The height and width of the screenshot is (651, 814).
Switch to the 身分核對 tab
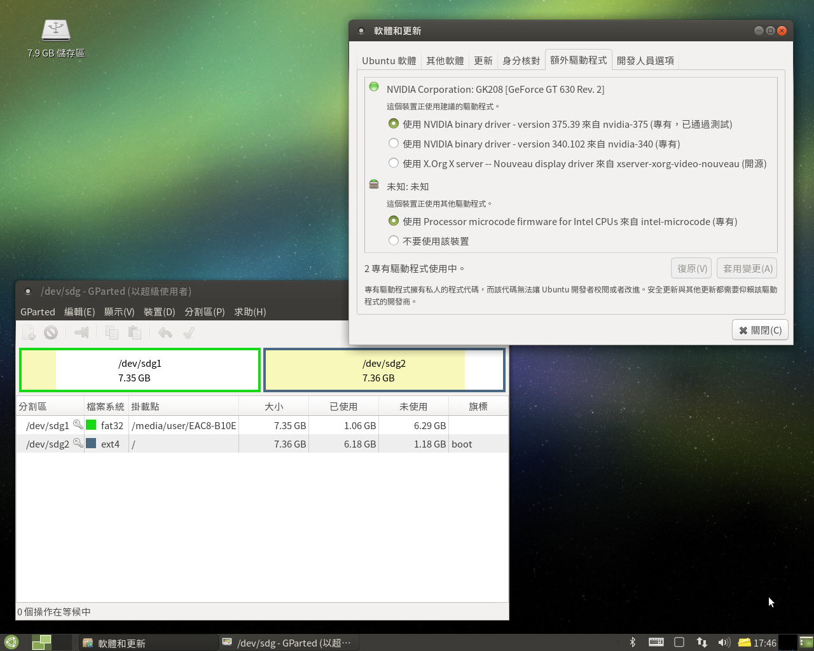521,60
